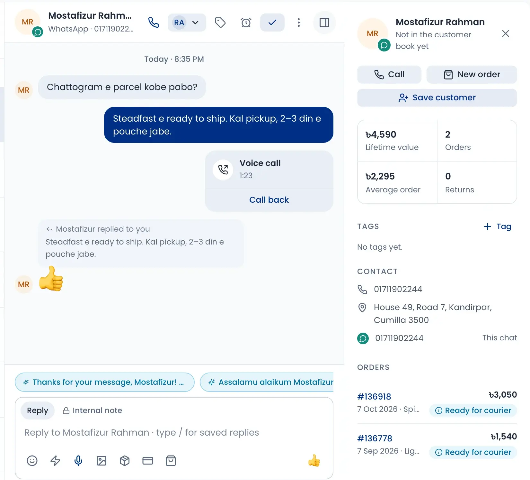Open the tag icon in chat header

tap(220, 23)
